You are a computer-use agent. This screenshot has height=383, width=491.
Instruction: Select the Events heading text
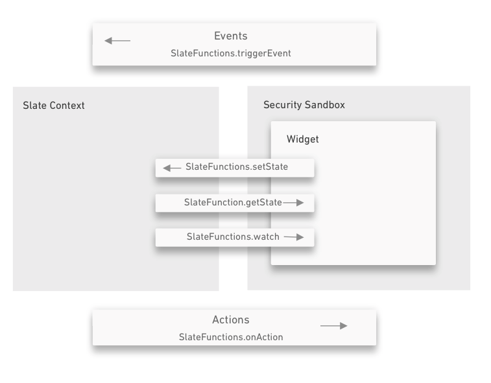(x=231, y=36)
